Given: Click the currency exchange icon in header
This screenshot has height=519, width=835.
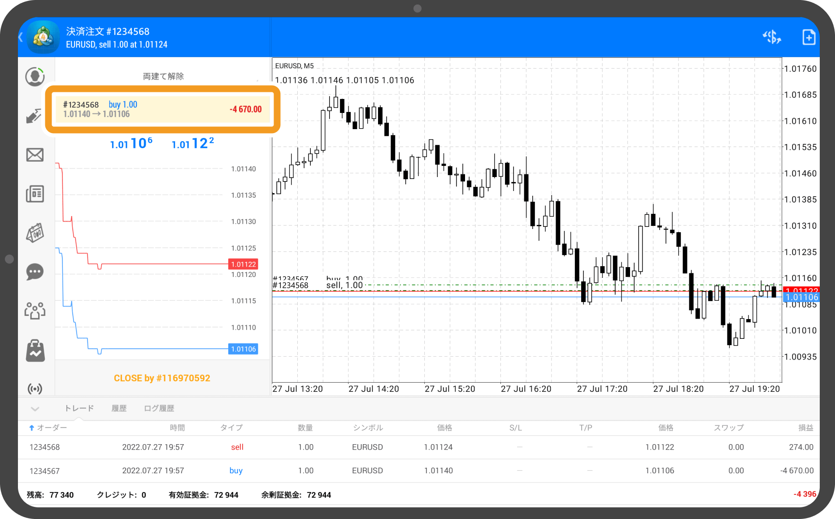Looking at the screenshot, I should click(771, 37).
